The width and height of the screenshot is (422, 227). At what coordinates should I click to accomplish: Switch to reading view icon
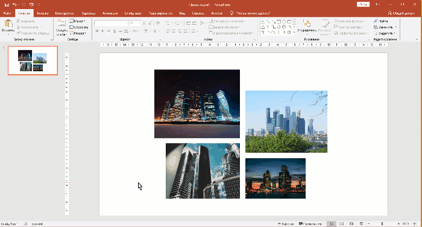point(351,224)
